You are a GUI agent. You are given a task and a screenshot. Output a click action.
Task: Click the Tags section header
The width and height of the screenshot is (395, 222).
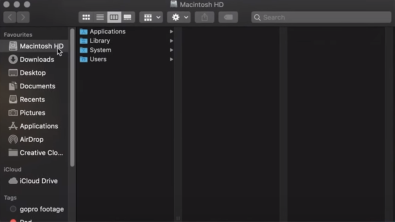[x=10, y=198]
